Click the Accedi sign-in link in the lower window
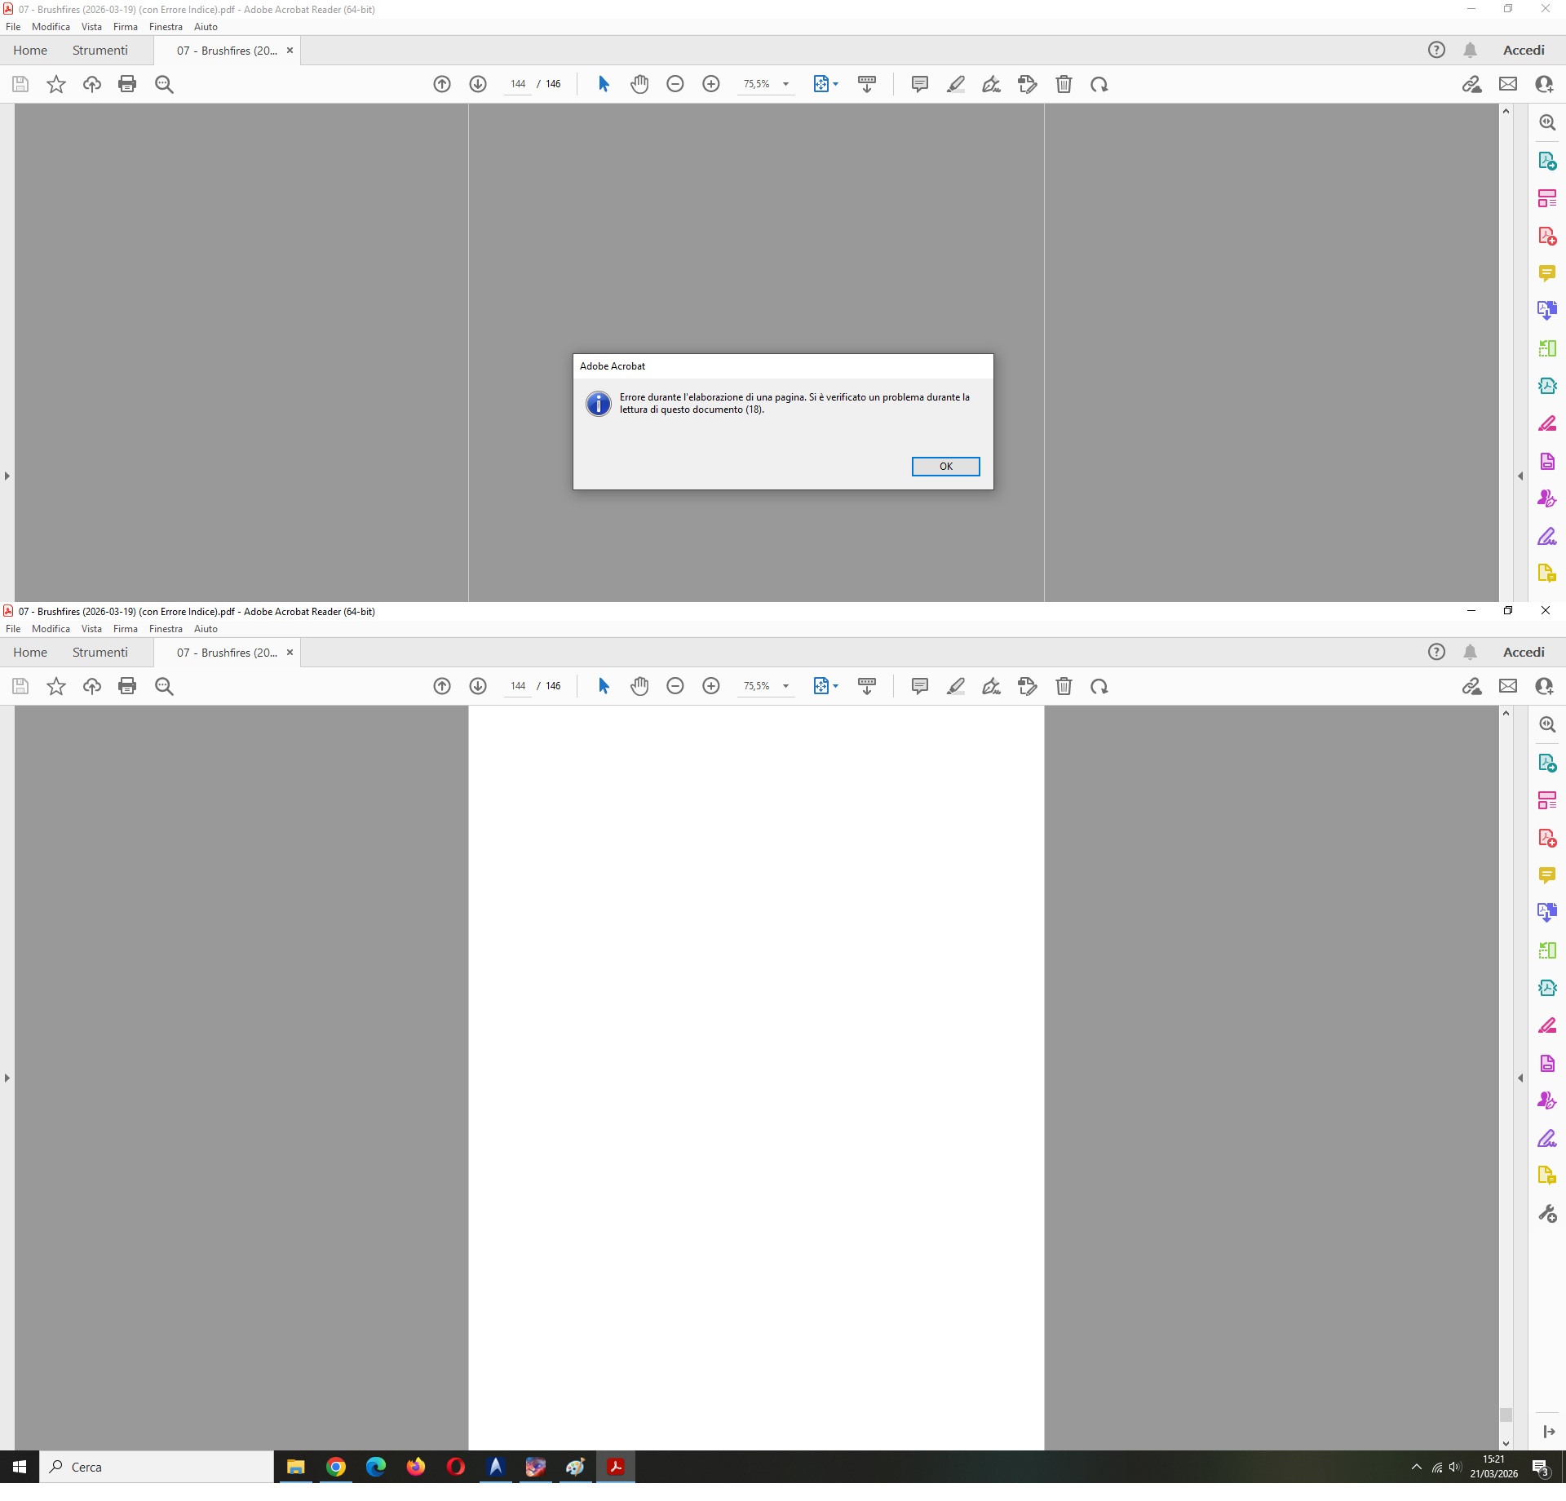The height and width of the screenshot is (1501, 1566). (x=1523, y=653)
